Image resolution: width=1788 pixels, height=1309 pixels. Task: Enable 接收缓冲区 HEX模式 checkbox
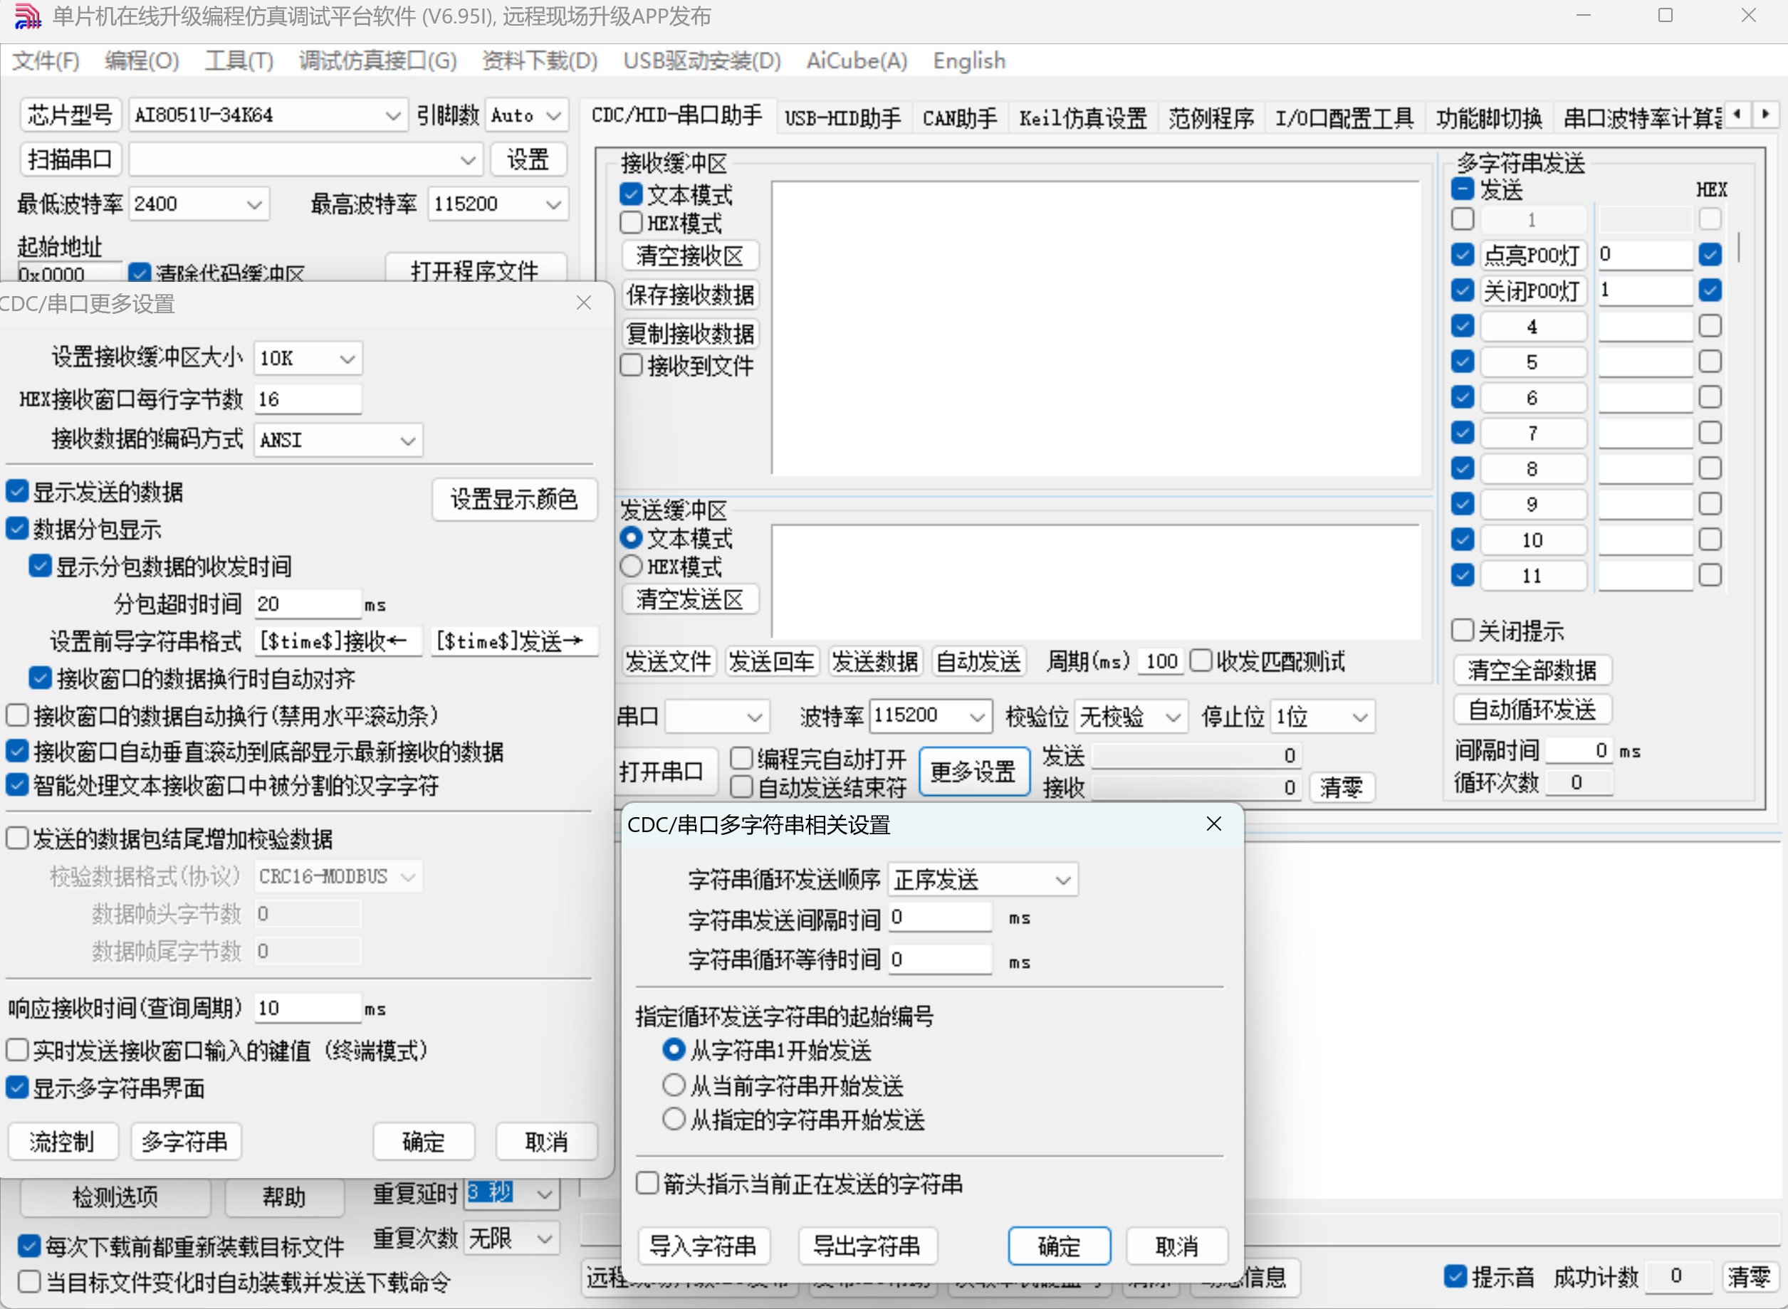point(631,223)
